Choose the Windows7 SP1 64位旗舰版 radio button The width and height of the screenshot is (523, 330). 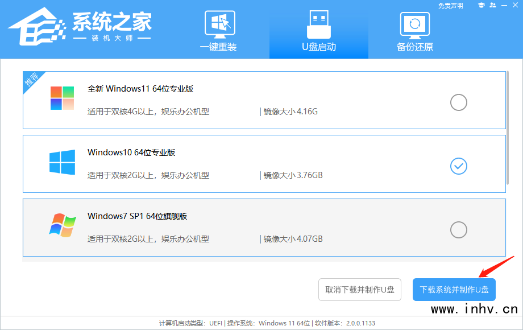458,230
